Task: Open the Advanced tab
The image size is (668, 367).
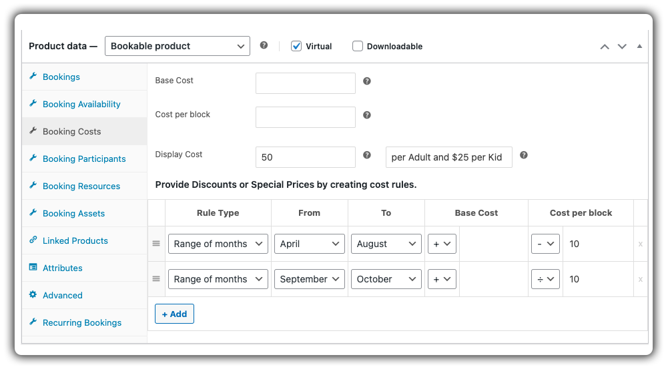Action: (x=84, y=295)
